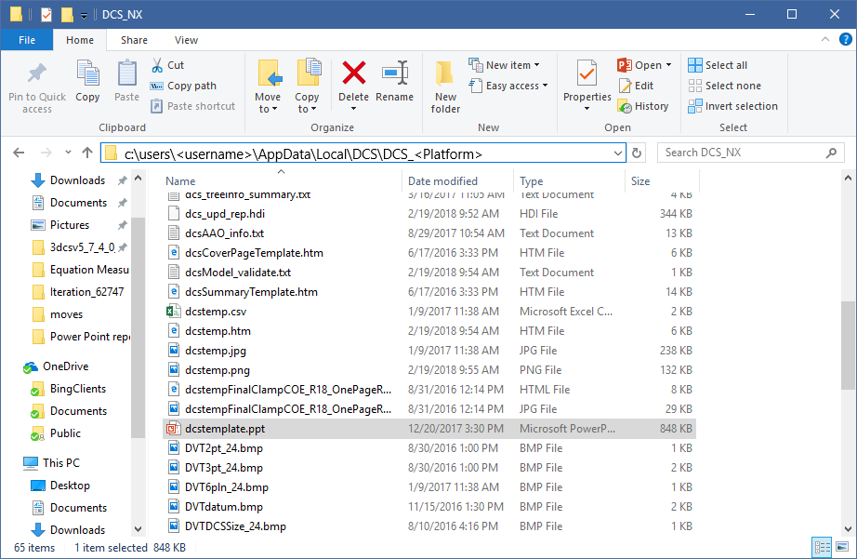
Task: Click the History icon in the Open group
Action: [x=644, y=106]
